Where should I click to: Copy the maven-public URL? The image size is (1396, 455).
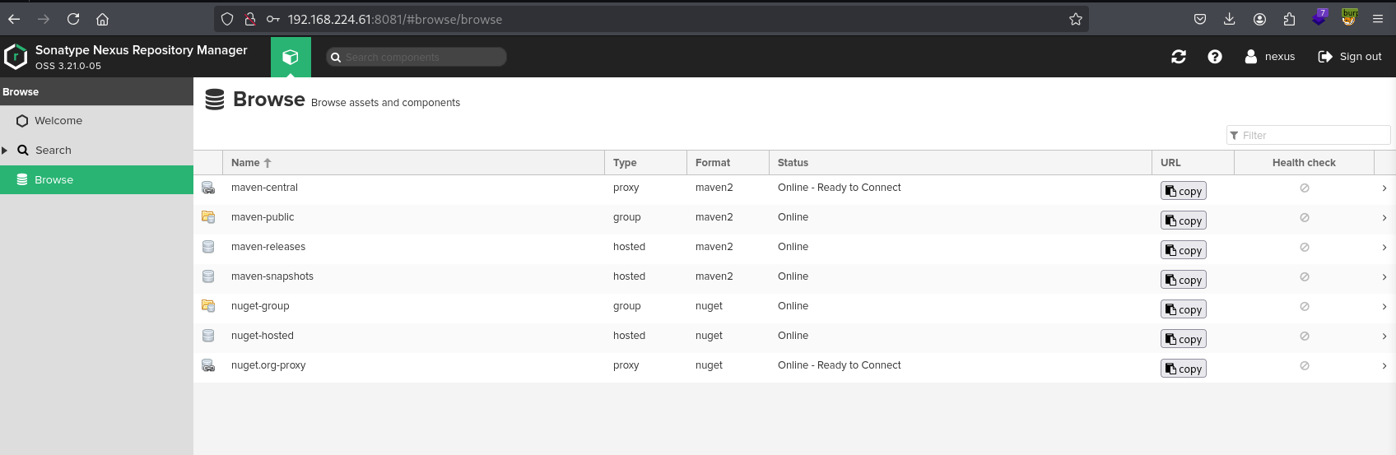1184,221
